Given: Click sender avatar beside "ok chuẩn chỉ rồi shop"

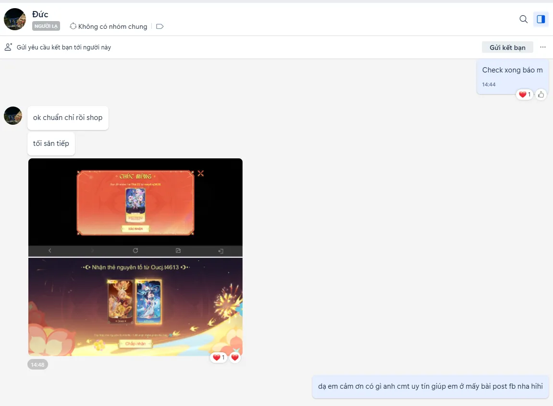Looking at the screenshot, I should [x=13, y=116].
